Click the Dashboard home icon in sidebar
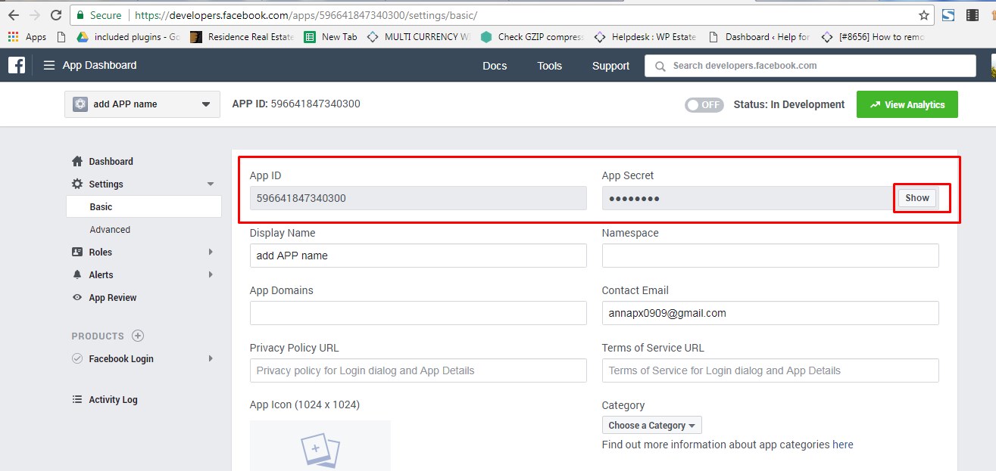 click(x=77, y=161)
